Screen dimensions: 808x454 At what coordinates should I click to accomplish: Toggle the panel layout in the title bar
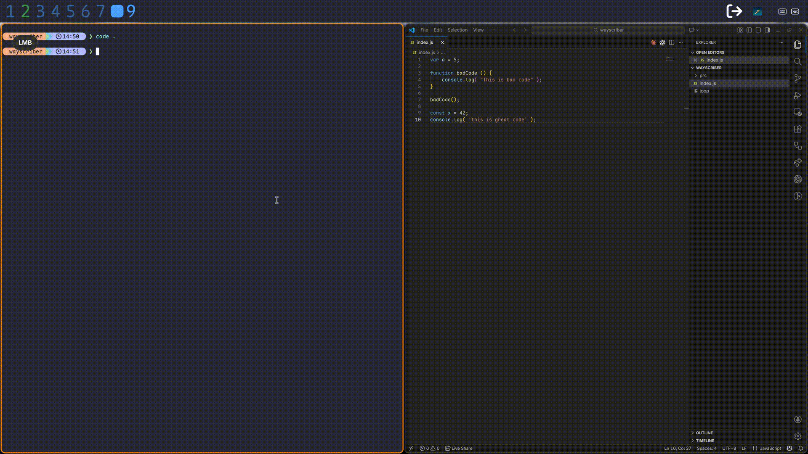coord(758,30)
